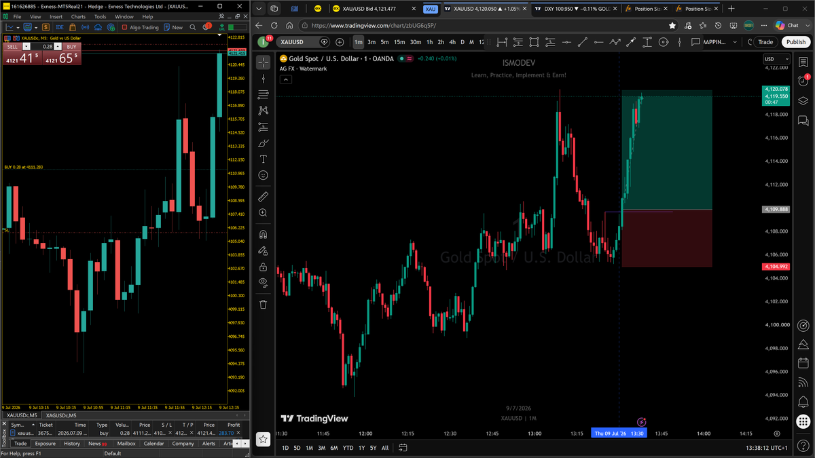The image size is (815, 458).
Task: Open the TradingView chart settings gear
Action: pos(777,433)
